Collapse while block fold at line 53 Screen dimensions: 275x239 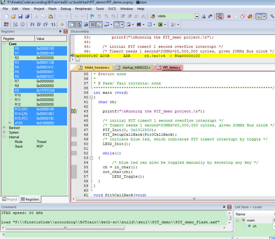pos(91,158)
